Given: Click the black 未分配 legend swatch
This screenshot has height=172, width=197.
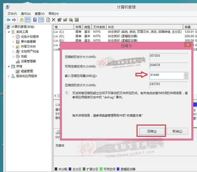Looking at the screenshot, I should 56,169.
